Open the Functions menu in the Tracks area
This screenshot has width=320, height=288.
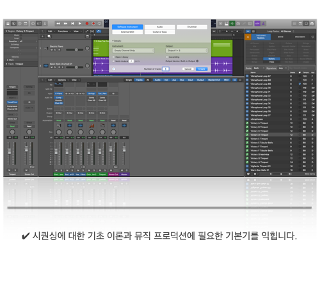point(64,31)
